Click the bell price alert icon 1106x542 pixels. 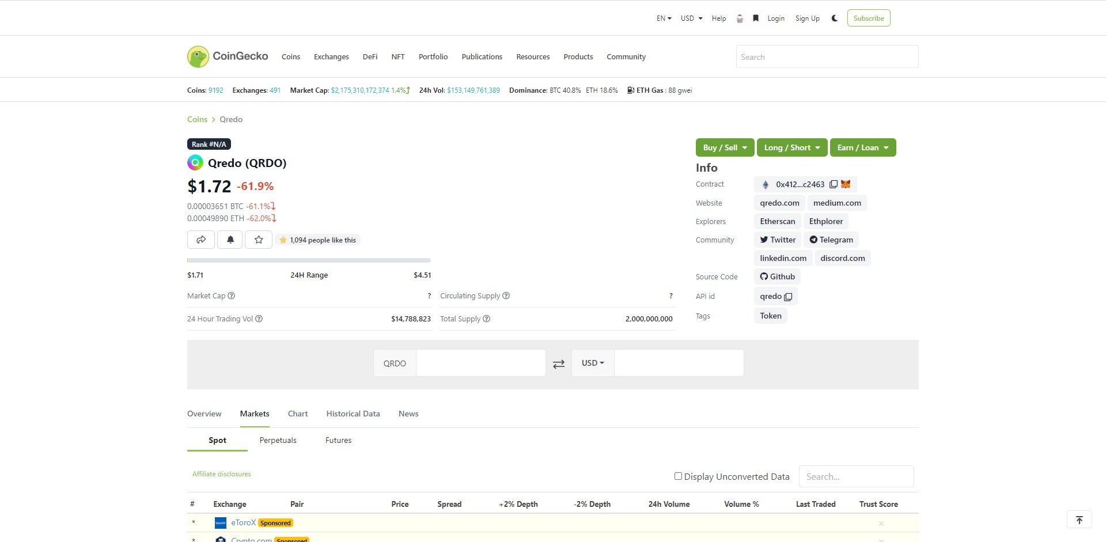coord(230,240)
